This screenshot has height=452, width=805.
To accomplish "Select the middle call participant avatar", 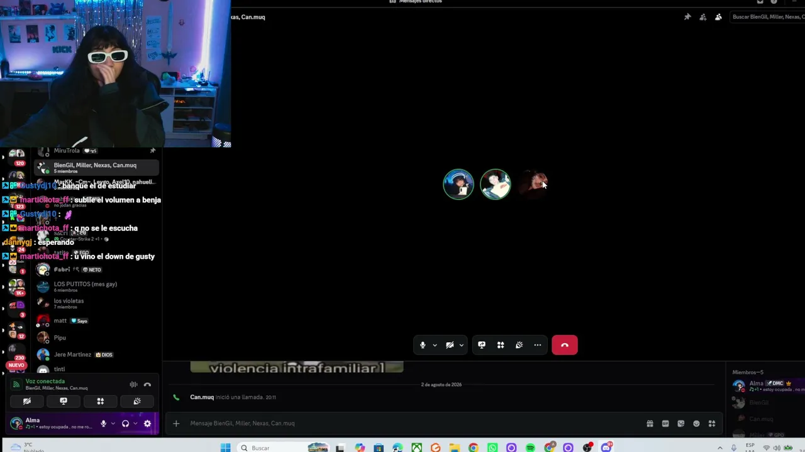I will tap(496, 184).
